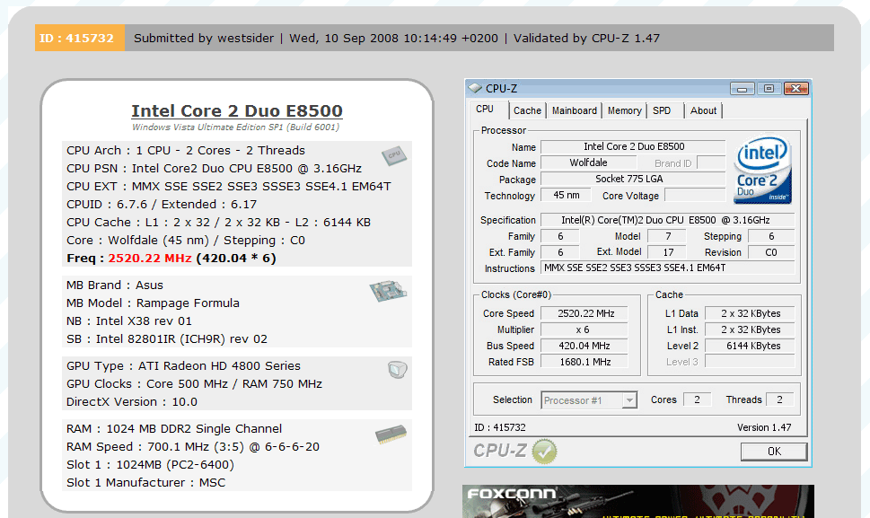Click the Ext. Model value 17
This screenshot has height=518, width=870.
click(x=667, y=252)
